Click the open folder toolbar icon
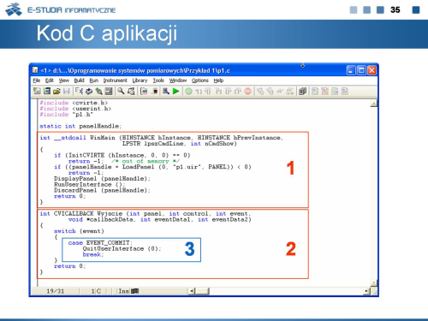This screenshot has width=428, height=321. pyautogui.click(x=56, y=92)
